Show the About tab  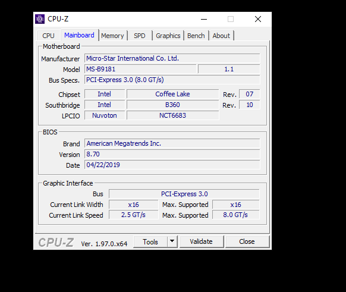[x=221, y=36]
